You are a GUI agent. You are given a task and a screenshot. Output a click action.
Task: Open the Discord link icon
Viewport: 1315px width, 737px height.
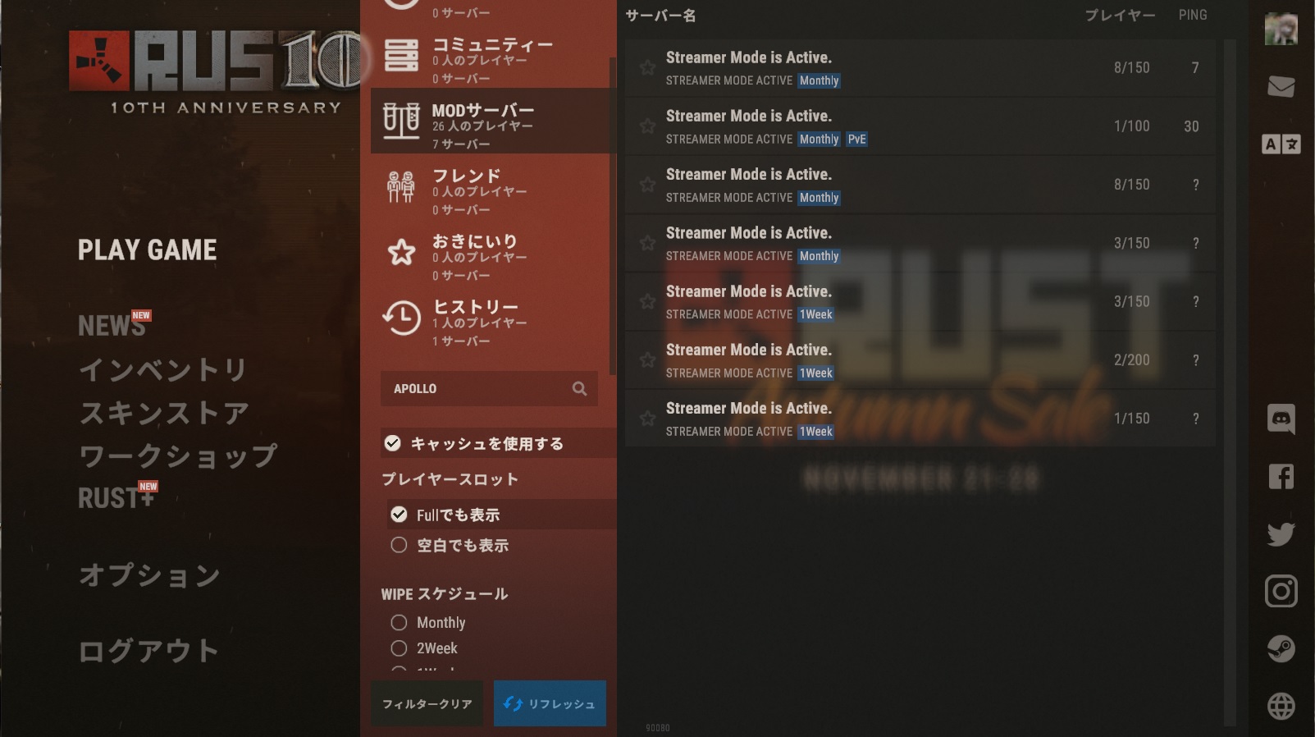tap(1281, 419)
